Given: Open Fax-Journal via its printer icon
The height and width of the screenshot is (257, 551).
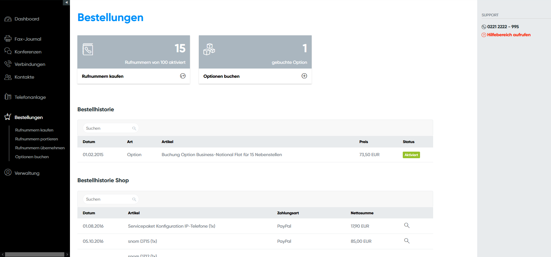Looking at the screenshot, I should 8,39.
